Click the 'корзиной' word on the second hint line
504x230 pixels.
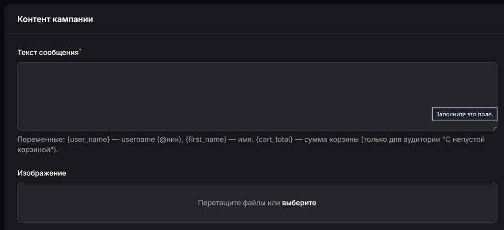pyautogui.click(x=35, y=149)
